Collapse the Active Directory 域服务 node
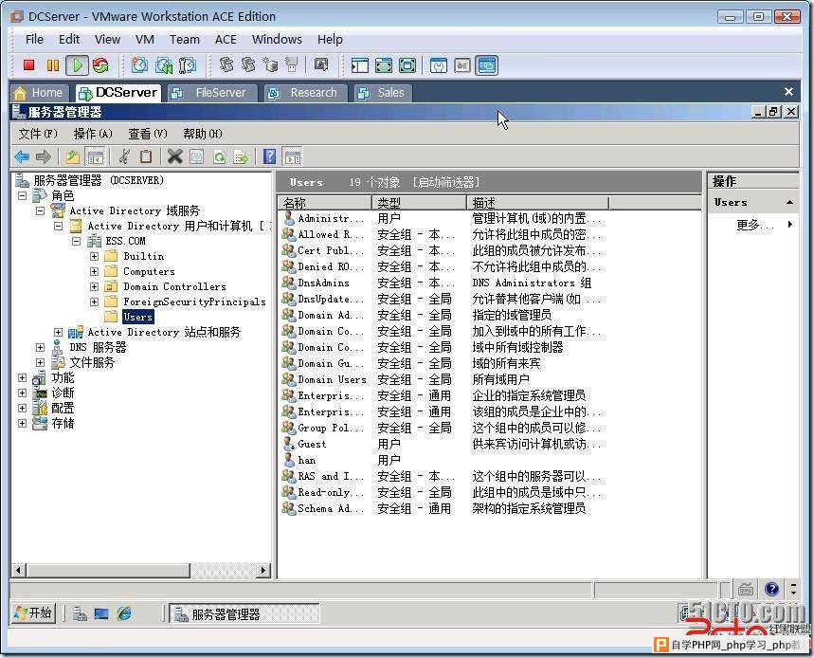The image size is (814, 658). click(41, 210)
